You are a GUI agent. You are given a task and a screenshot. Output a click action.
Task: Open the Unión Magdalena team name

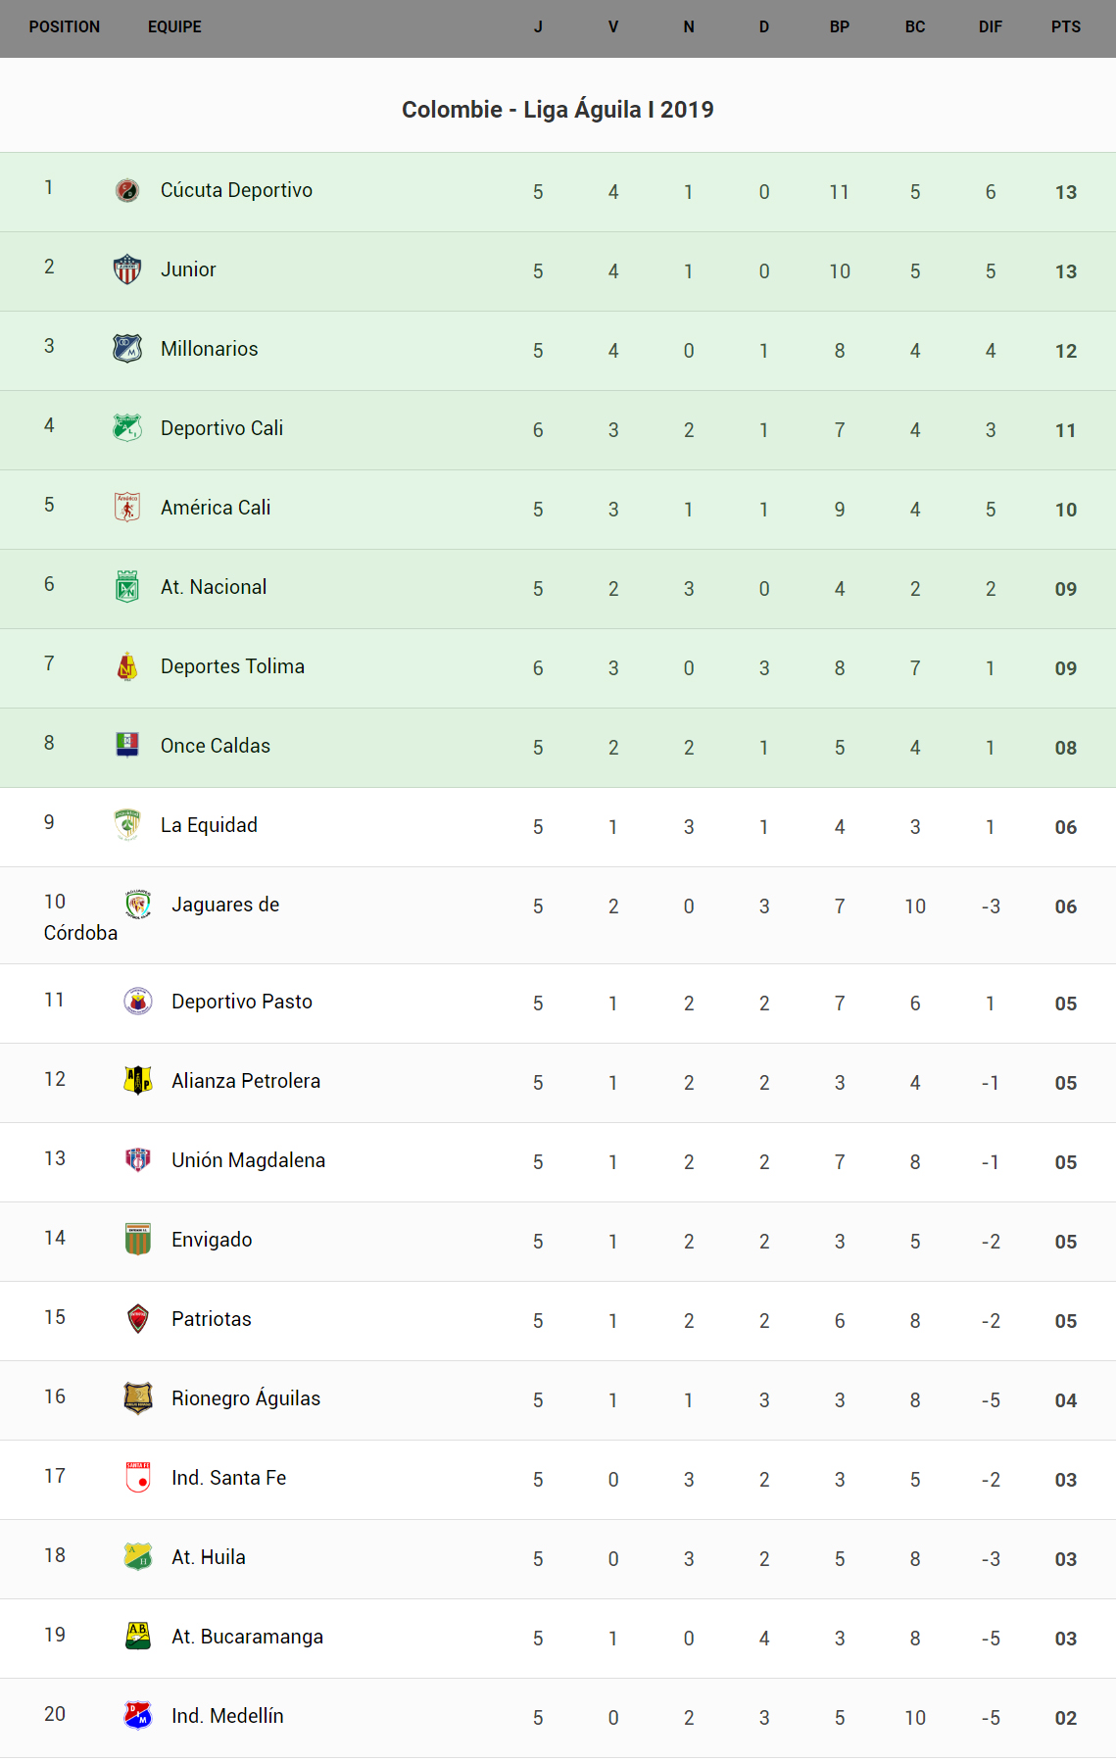click(x=248, y=1160)
